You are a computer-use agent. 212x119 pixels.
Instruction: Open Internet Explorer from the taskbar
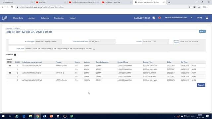click(x=17, y=116)
